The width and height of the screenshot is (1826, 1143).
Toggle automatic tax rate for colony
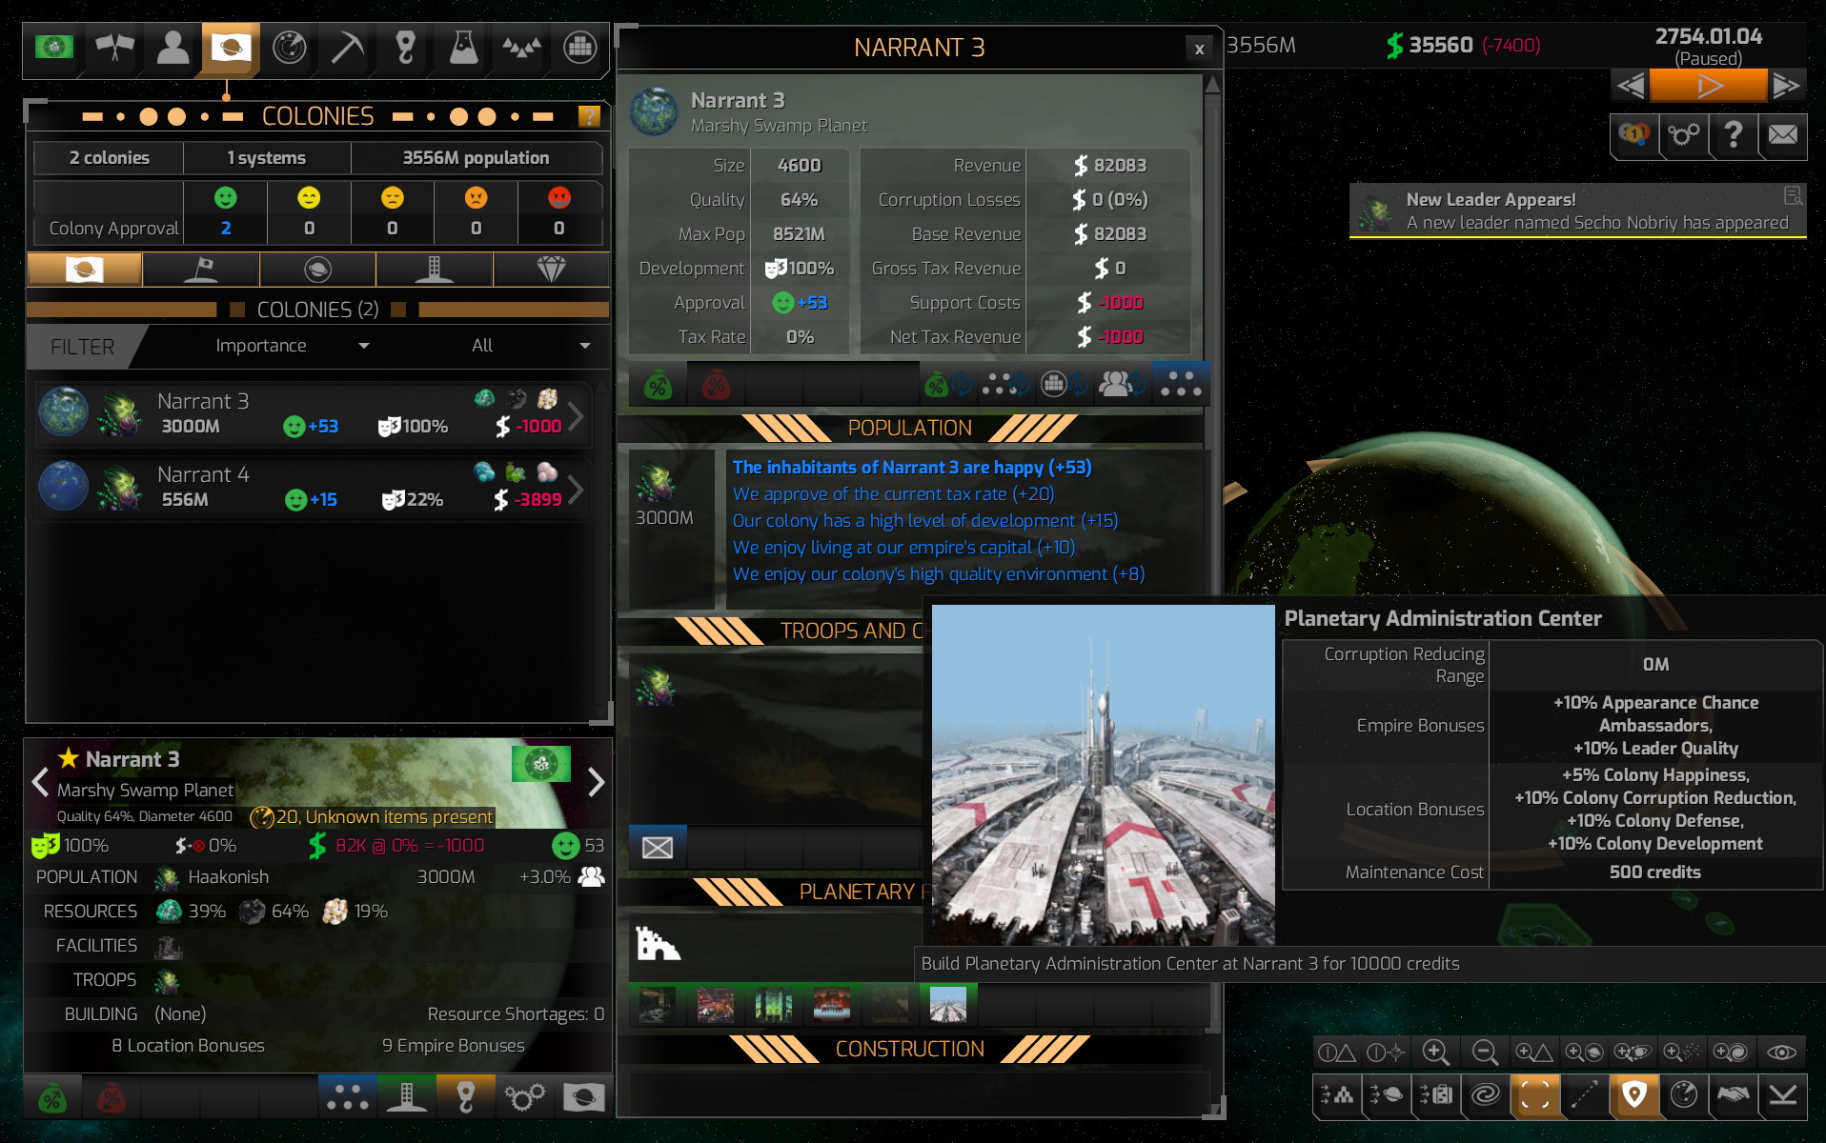point(949,384)
